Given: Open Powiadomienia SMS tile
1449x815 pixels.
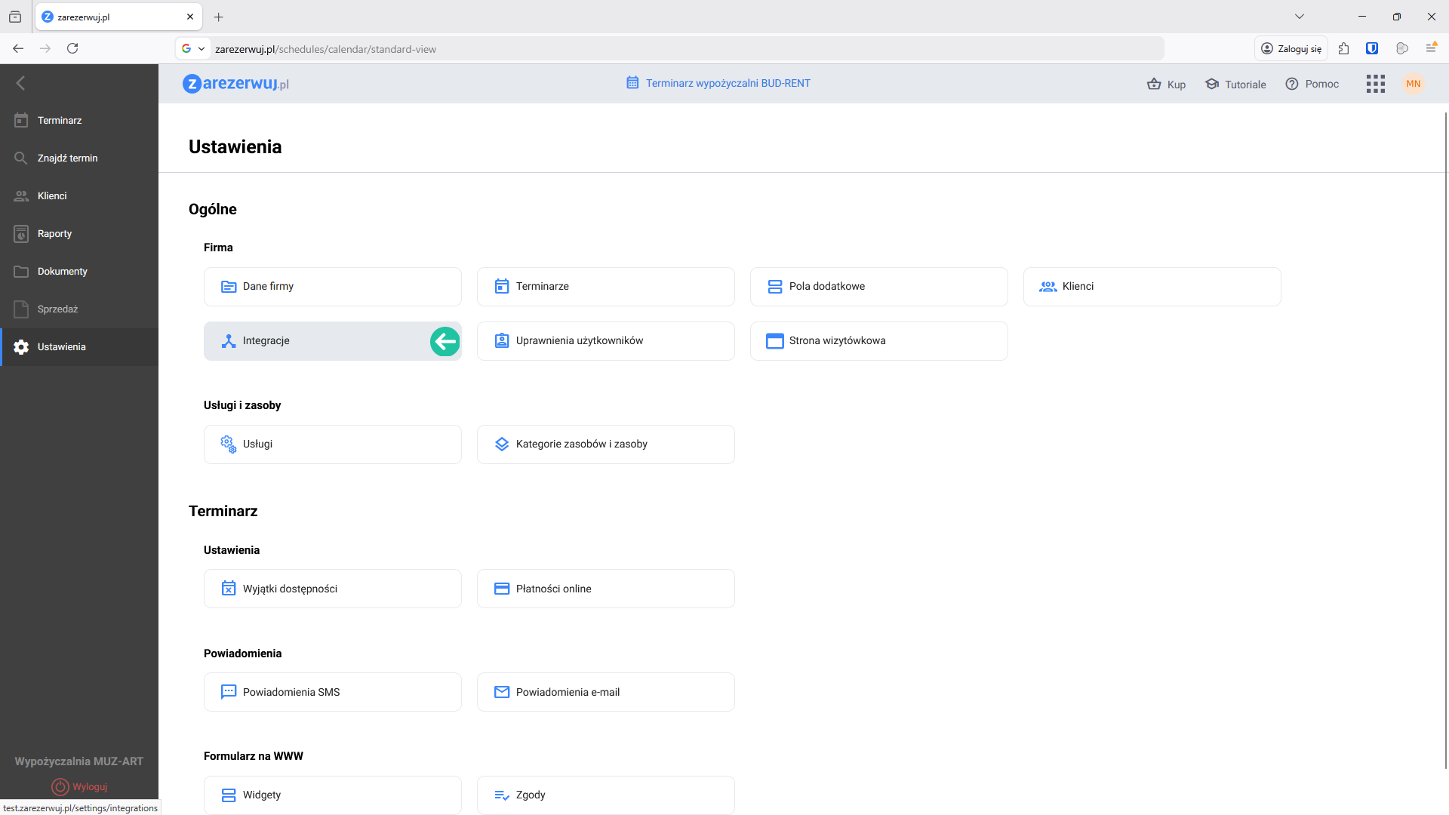Looking at the screenshot, I should pos(332,692).
